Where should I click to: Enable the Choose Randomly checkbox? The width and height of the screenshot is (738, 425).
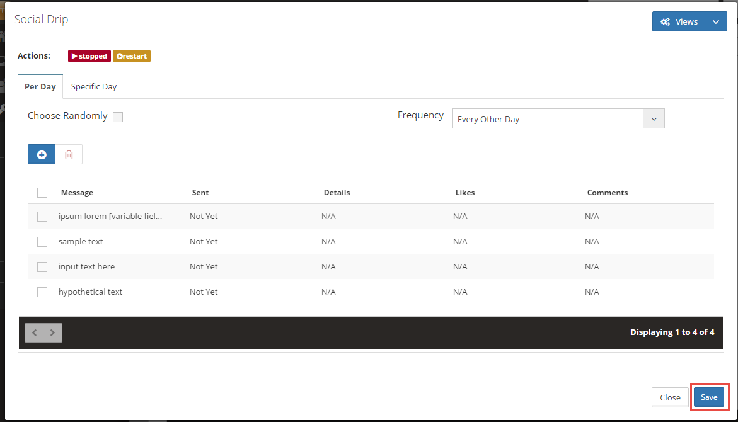point(118,116)
